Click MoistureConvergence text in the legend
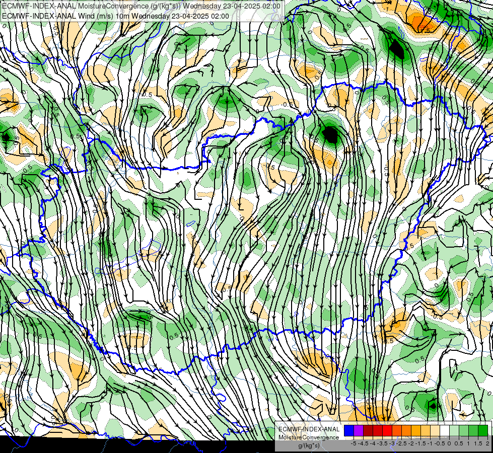Image resolution: width=493 pixels, height=453 pixels. [309, 437]
